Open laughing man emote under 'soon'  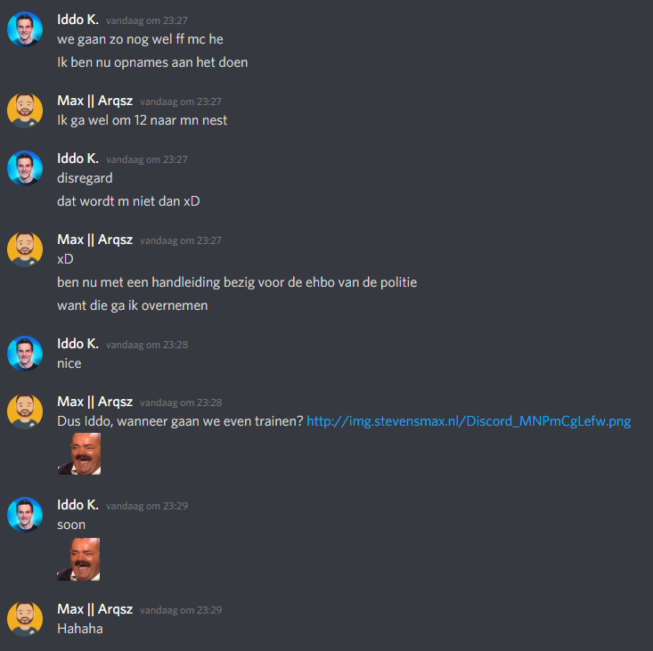(x=78, y=559)
